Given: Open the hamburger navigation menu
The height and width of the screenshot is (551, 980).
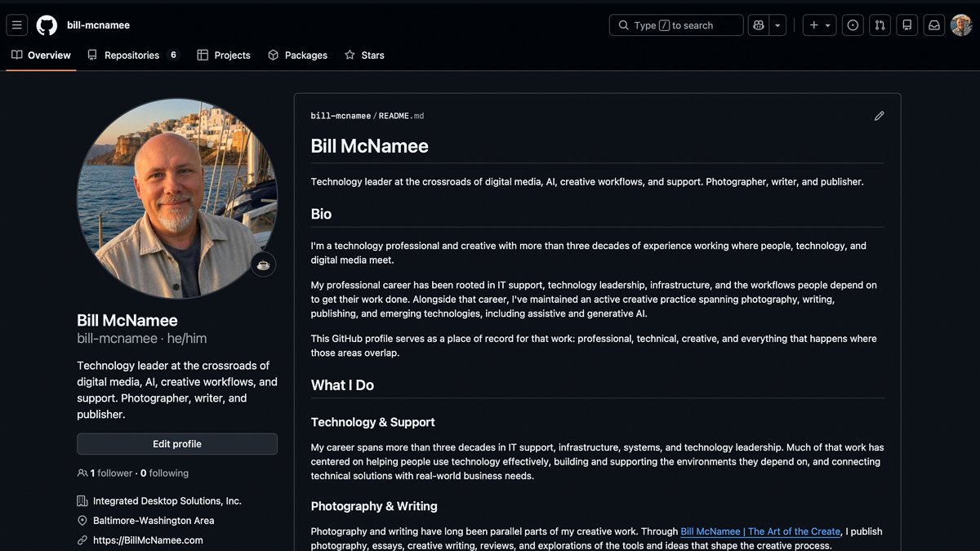Looking at the screenshot, I should tap(17, 25).
